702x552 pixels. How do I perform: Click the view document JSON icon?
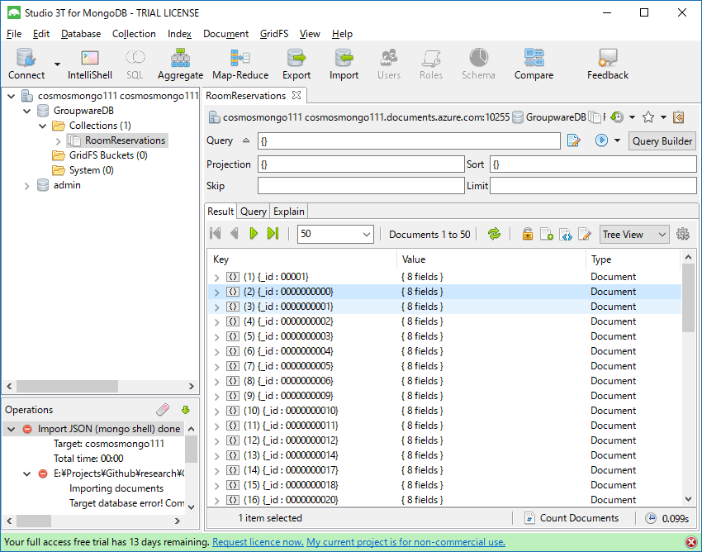tap(566, 234)
